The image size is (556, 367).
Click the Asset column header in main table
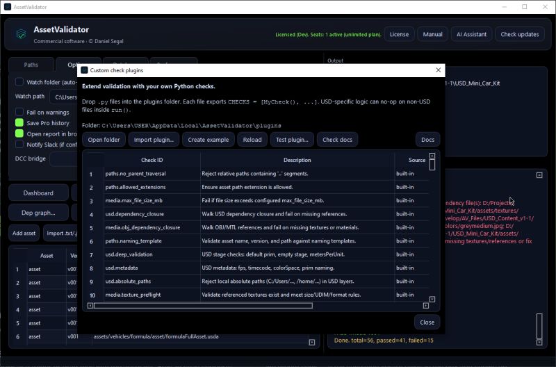tap(47, 255)
